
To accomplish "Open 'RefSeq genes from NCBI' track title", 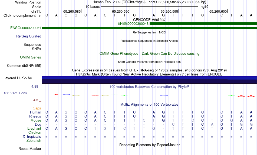I will [149, 33].
